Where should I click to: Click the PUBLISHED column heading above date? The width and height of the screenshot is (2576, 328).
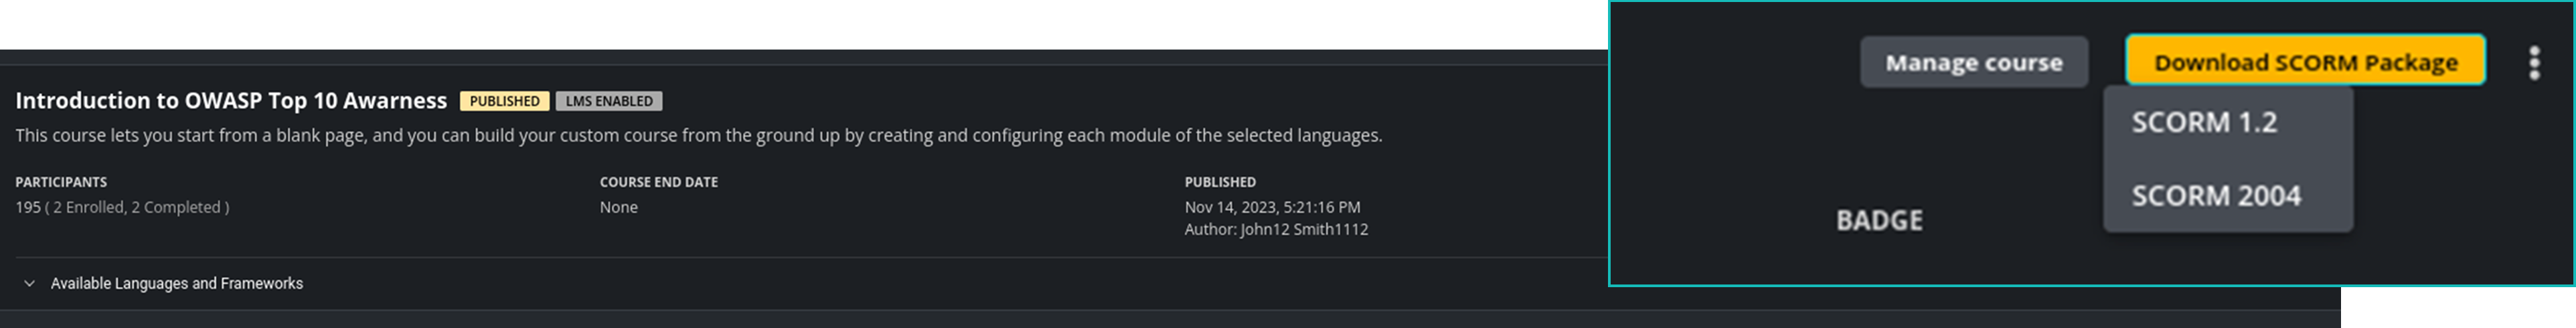click(x=1219, y=182)
